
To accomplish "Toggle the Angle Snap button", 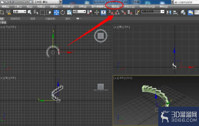I will click(117, 12).
